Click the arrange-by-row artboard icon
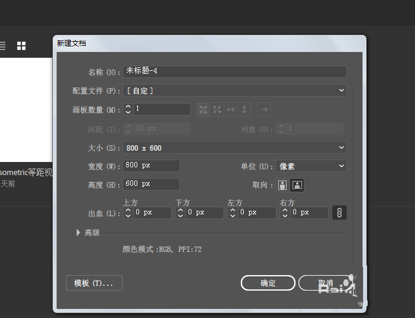The height and width of the screenshot is (318, 415). (x=231, y=110)
